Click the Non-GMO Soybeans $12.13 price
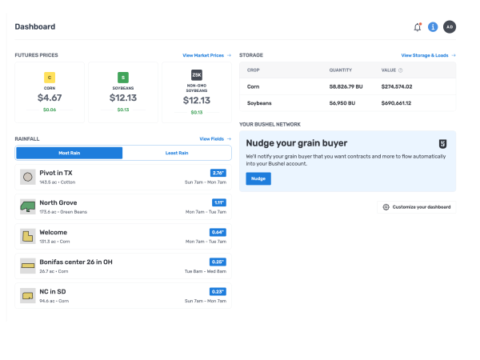Viewport: 480px width, 360px height. coord(197,101)
